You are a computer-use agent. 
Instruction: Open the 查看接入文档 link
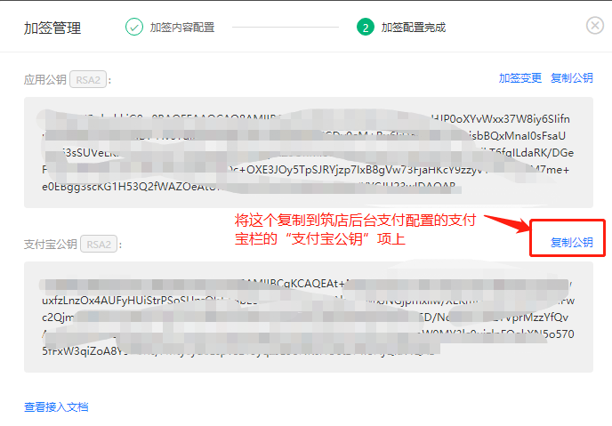point(56,407)
